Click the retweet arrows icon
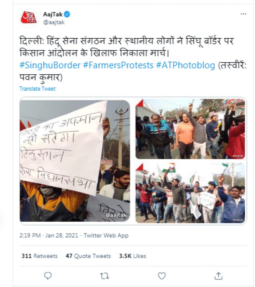The image size is (255, 287). (105, 276)
